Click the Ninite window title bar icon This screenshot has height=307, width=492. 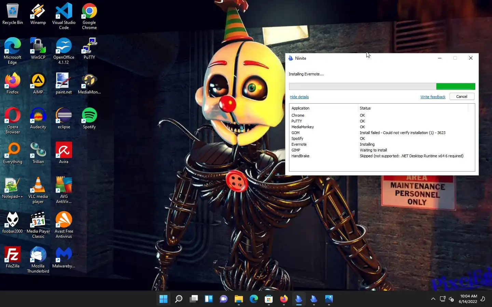coord(291,58)
